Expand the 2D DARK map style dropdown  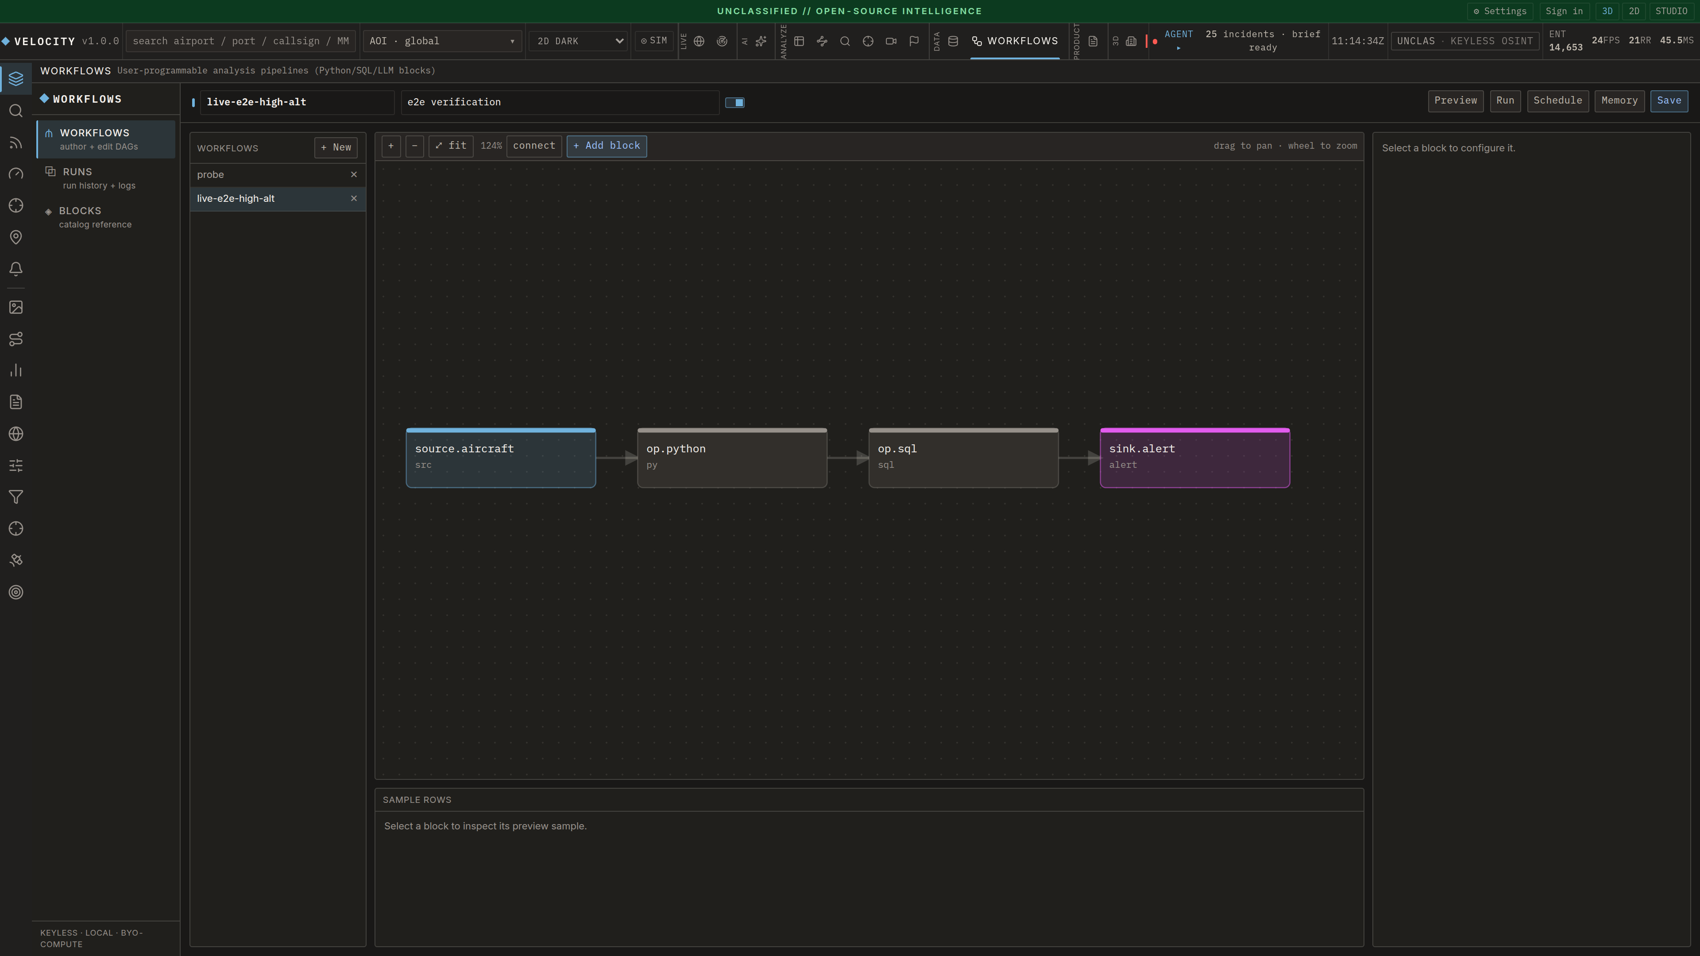point(577,41)
